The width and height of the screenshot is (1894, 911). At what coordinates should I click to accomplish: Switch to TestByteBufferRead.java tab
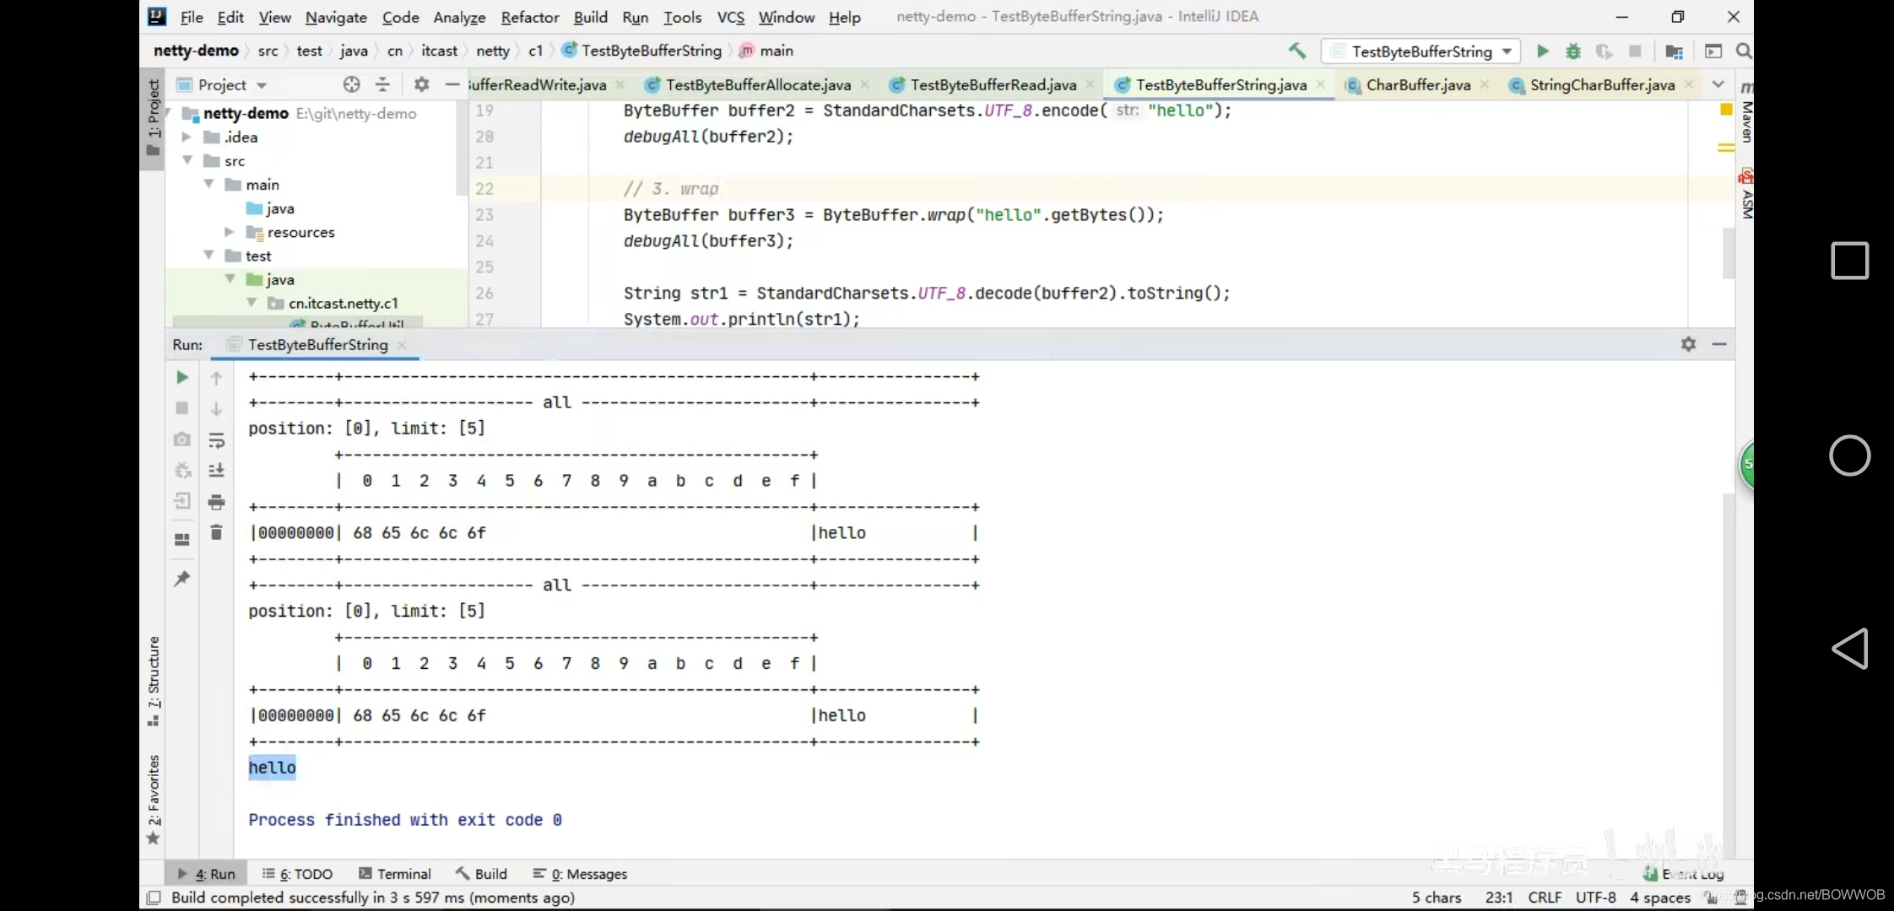click(993, 85)
